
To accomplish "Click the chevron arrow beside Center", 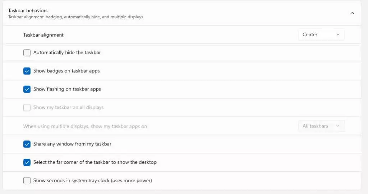I will coord(338,34).
